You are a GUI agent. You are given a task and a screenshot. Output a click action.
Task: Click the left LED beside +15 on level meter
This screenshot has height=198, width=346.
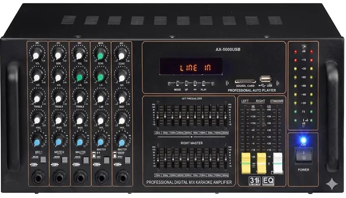pos(295,60)
